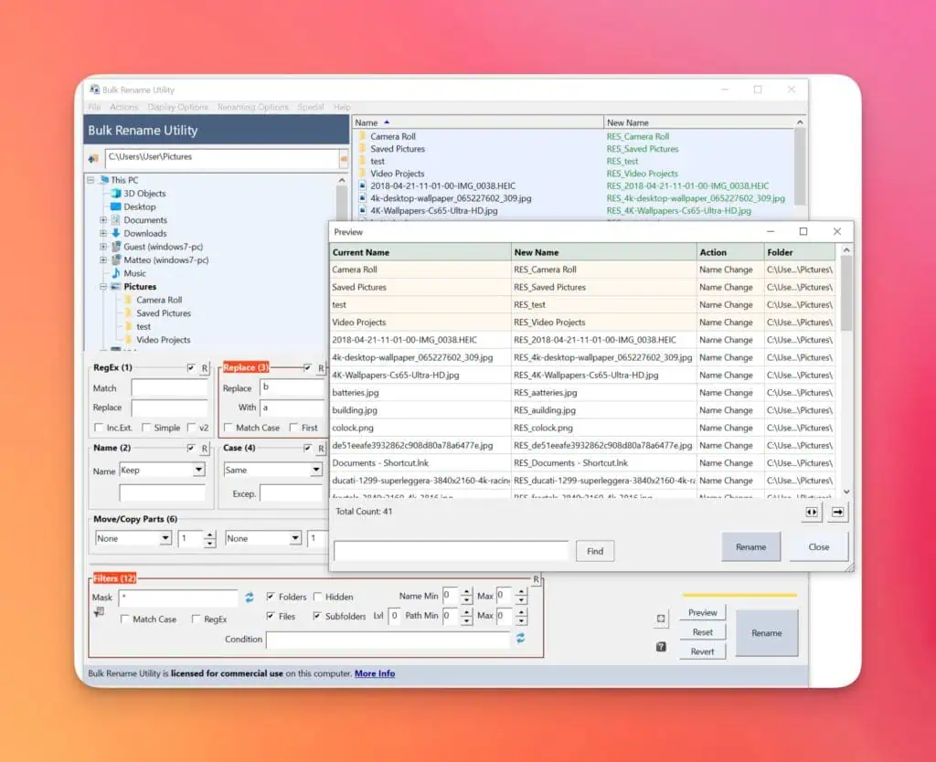Viewport: 936px width, 762px height.
Task: Uncheck the Subfolders checkbox
Action: coord(317,617)
